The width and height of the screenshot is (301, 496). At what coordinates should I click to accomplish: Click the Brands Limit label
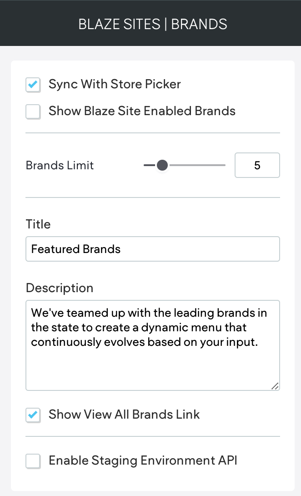(60, 165)
